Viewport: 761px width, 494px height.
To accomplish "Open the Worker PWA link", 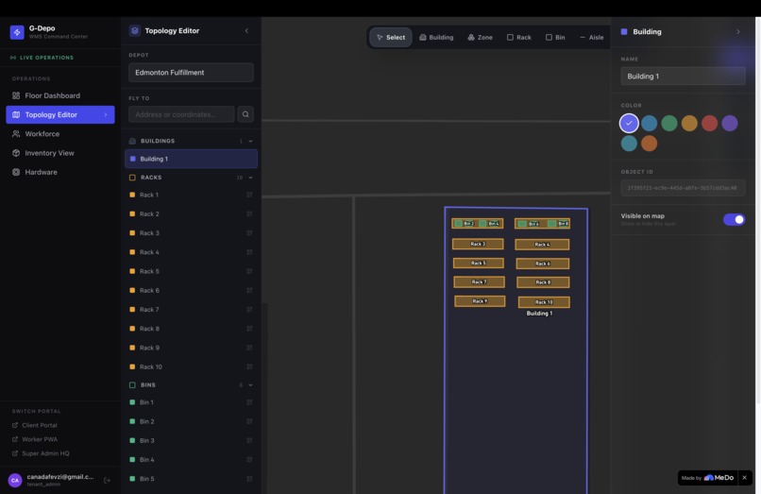I will pos(34,439).
